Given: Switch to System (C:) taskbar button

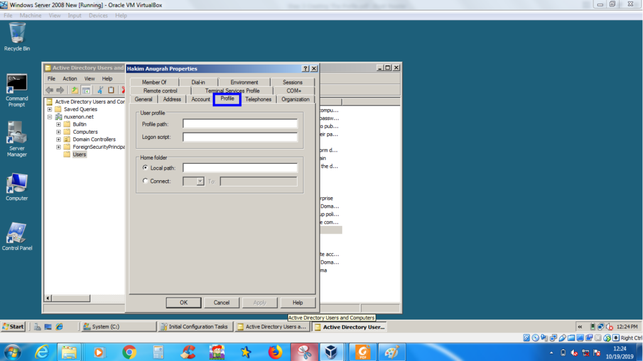Looking at the screenshot, I should pos(119,327).
